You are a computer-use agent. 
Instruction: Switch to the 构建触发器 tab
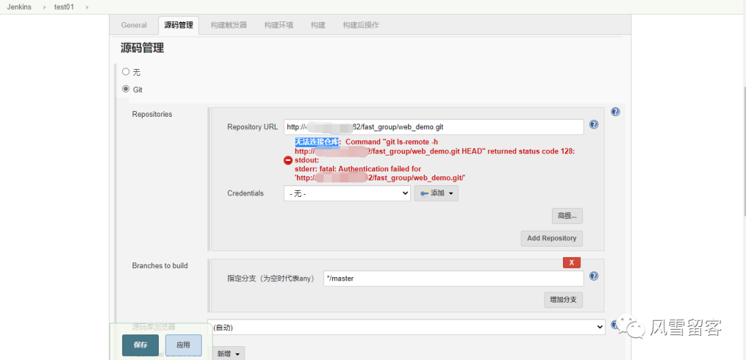coord(229,26)
